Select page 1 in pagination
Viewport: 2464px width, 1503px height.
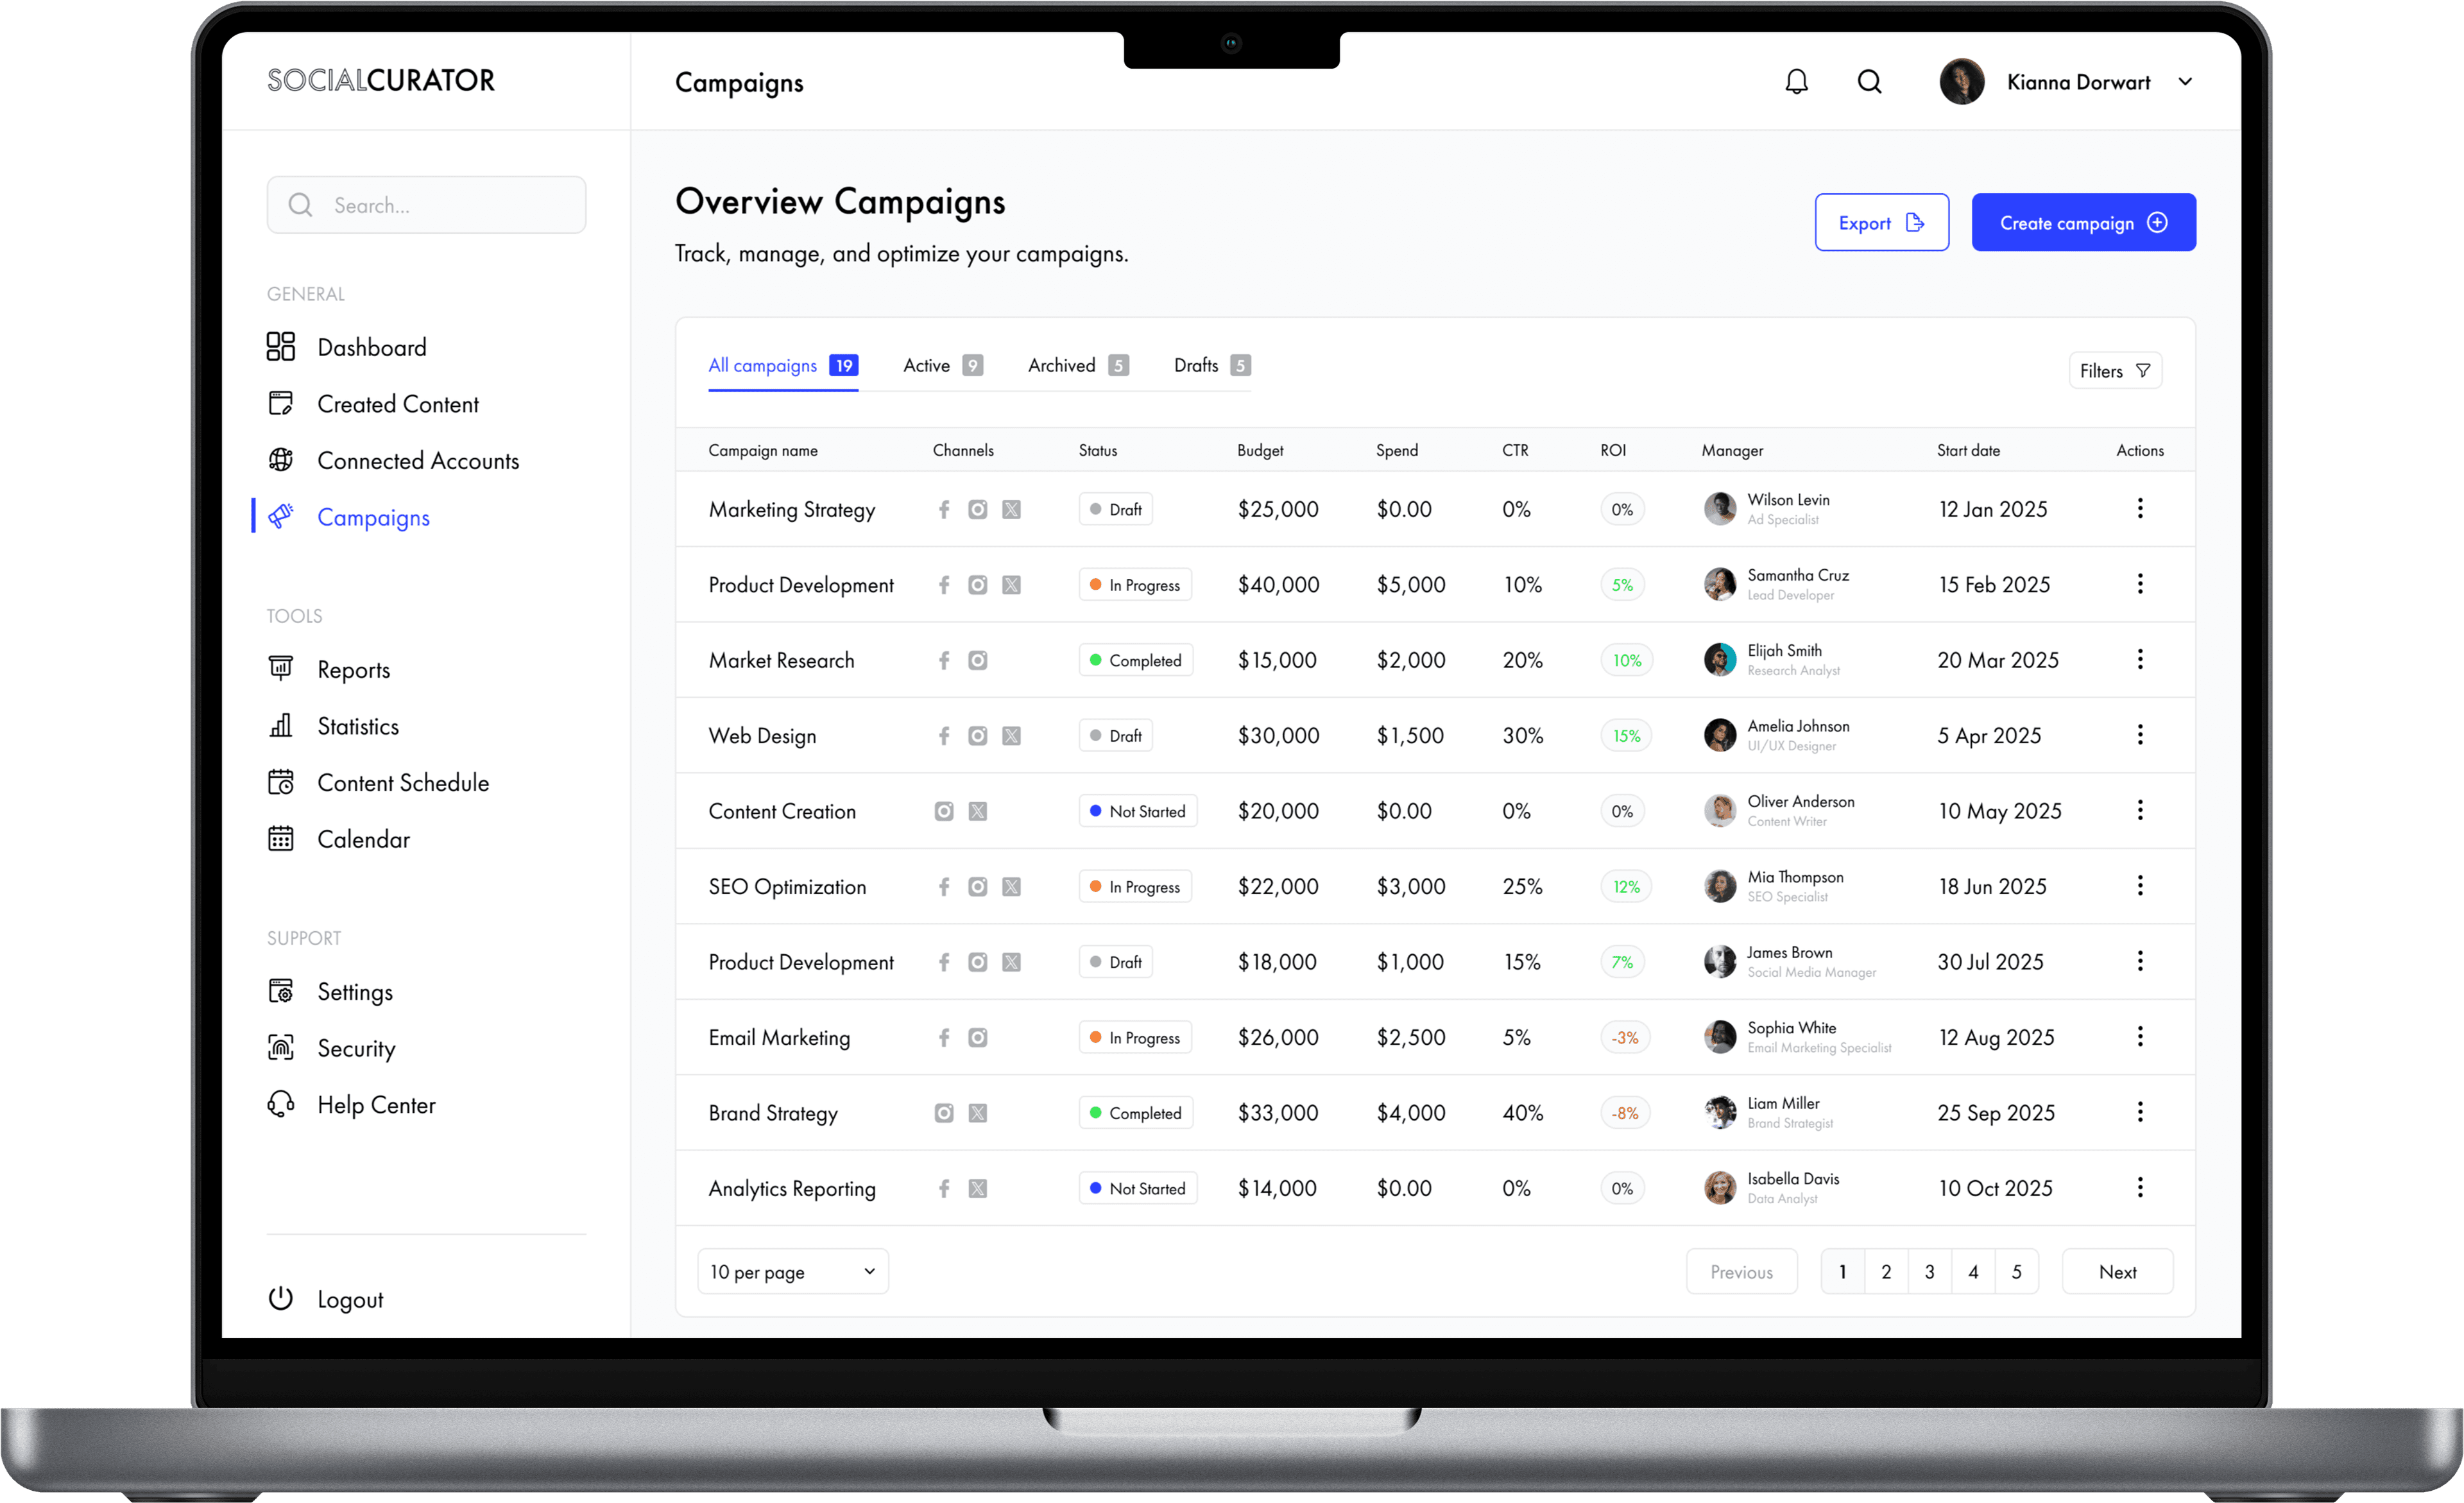tap(1842, 1272)
